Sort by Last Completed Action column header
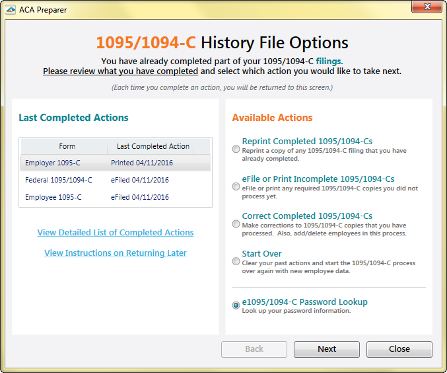The width and height of the screenshot is (447, 373). point(153,146)
